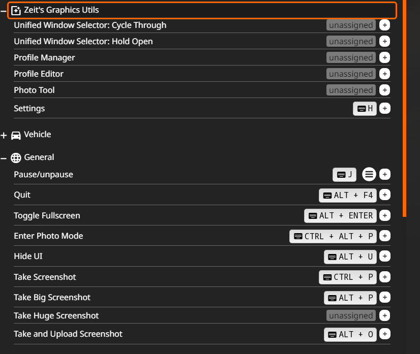Add binding for Unified Window Selector: Cycle Through
Viewport: 420px width, 354px height.
(385, 25)
